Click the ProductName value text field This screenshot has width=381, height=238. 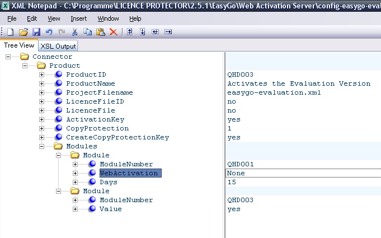(299, 83)
